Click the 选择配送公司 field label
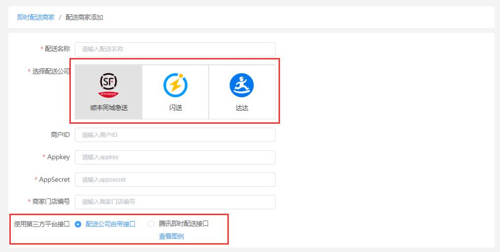 [x=51, y=71]
